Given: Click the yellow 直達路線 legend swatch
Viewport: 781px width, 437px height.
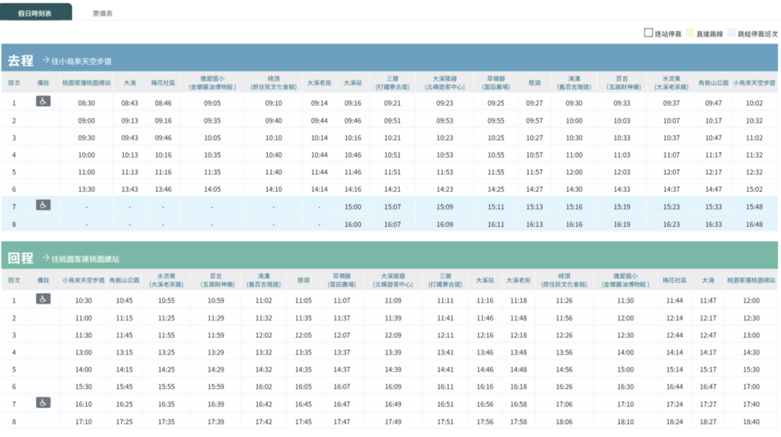Looking at the screenshot, I should coord(689,33).
